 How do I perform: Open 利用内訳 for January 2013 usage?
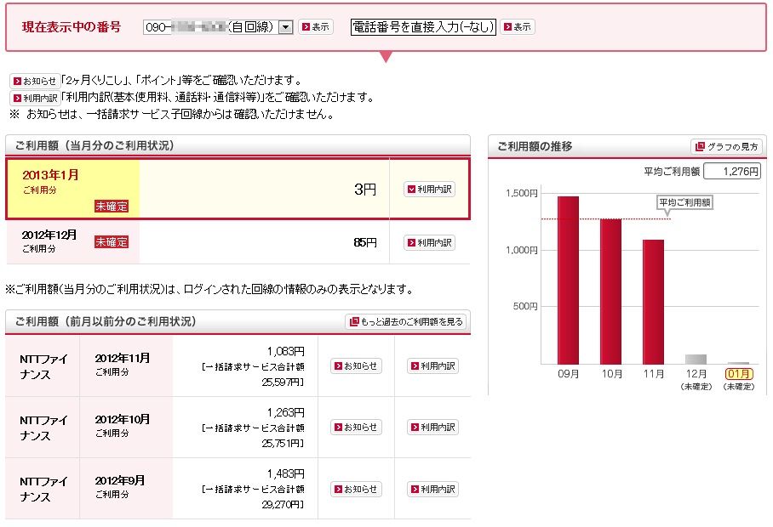(x=429, y=190)
